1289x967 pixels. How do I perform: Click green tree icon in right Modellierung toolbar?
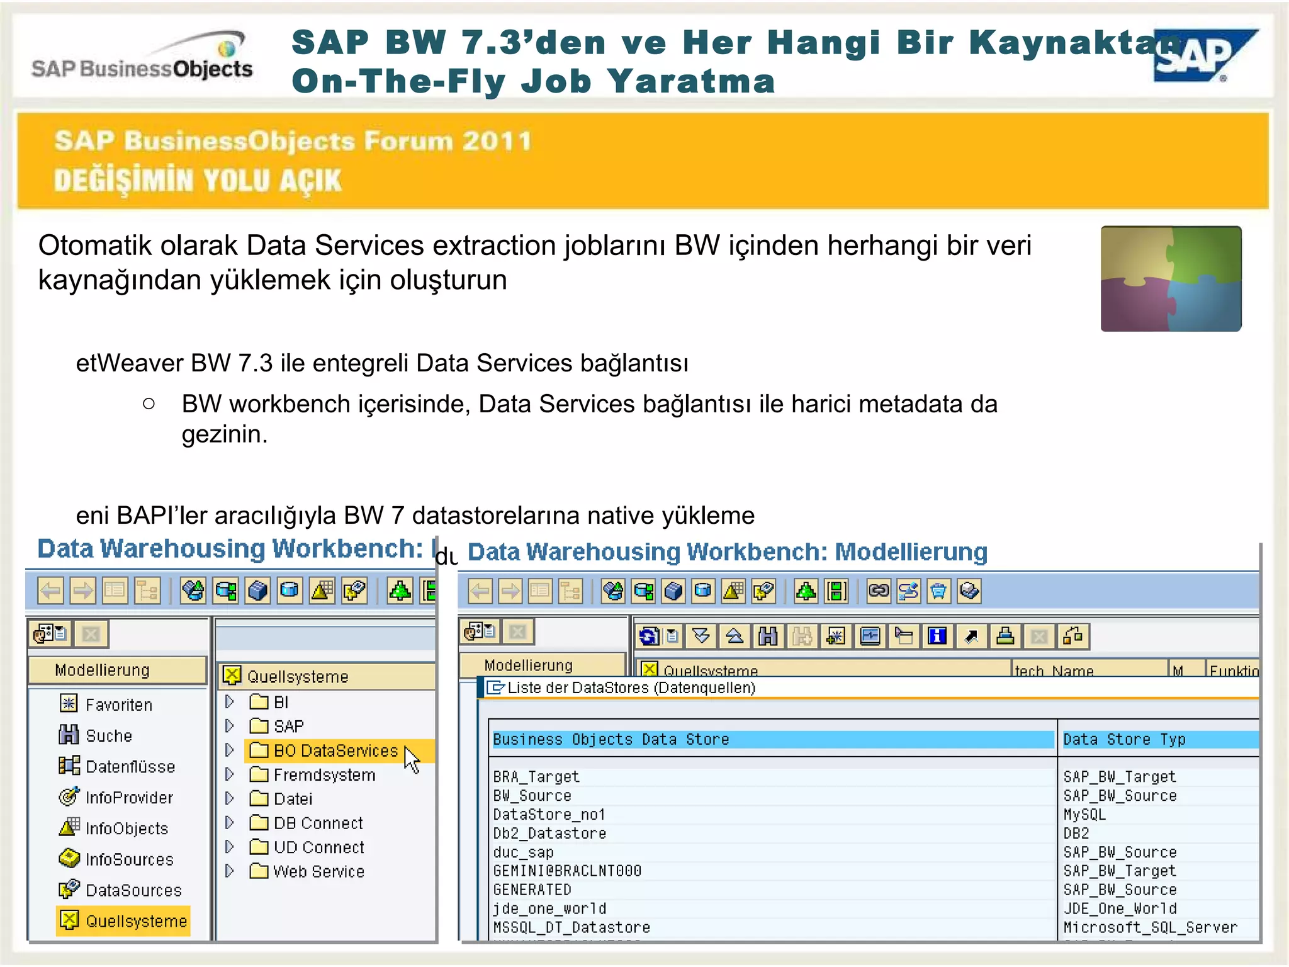(806, 591)
